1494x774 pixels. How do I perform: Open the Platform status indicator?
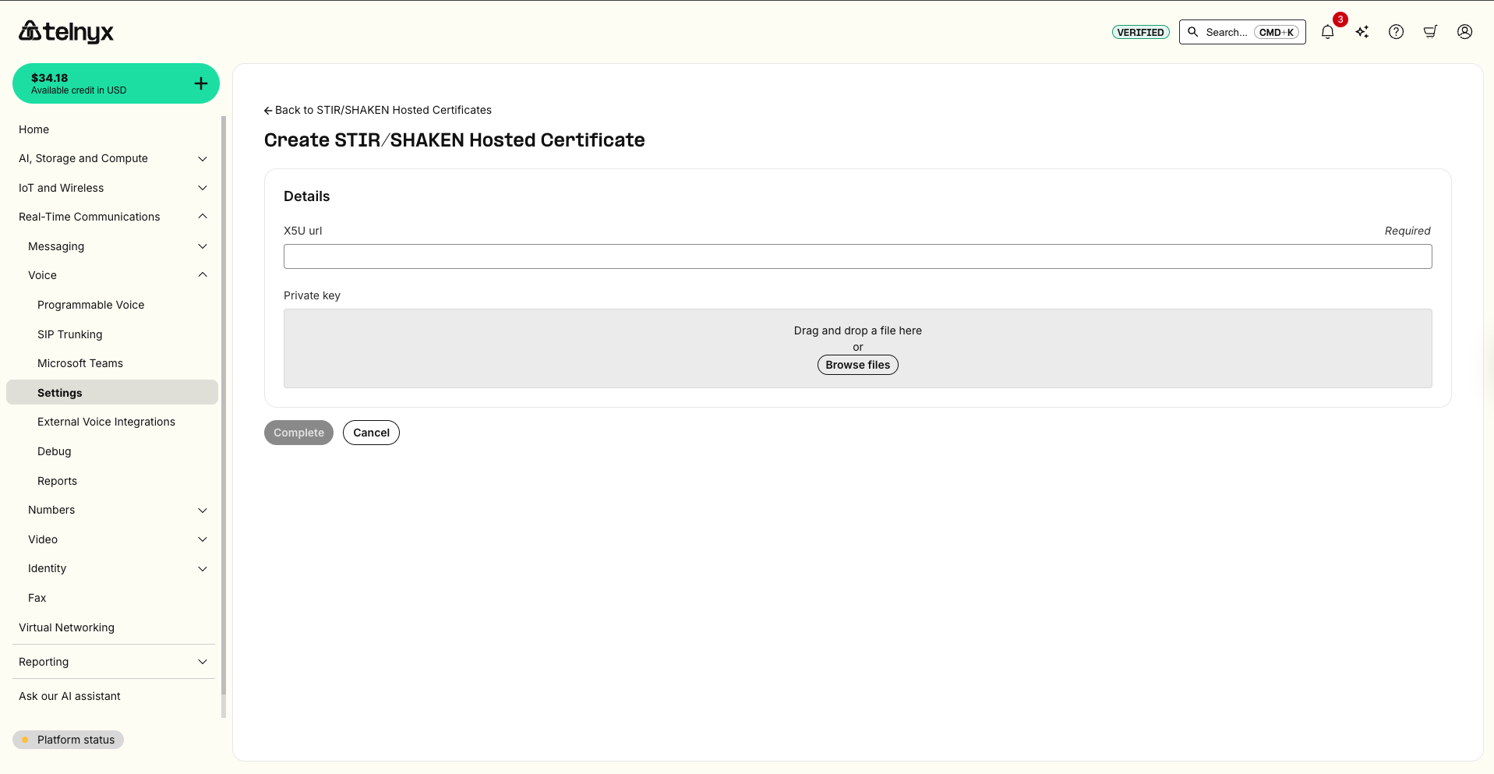tap(69, 740)
